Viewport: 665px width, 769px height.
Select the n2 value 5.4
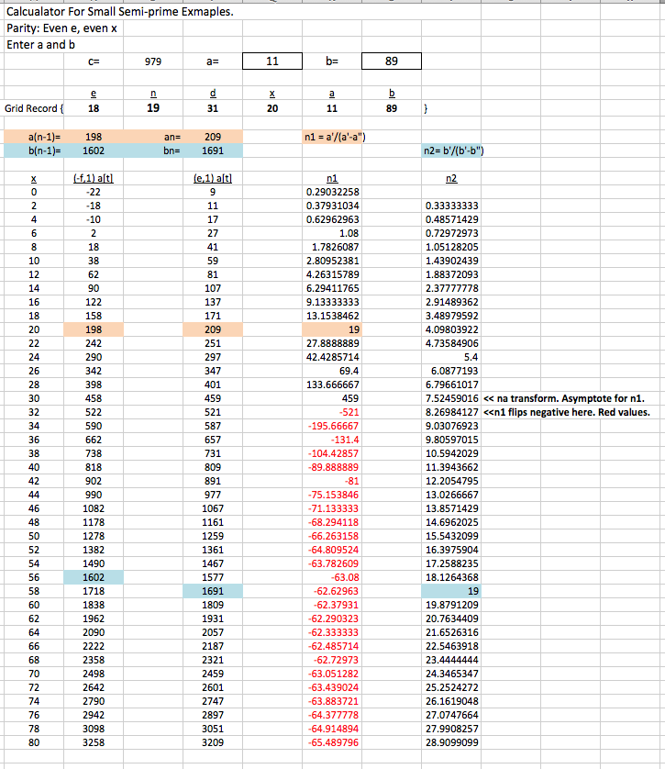(x=451, y=357)
